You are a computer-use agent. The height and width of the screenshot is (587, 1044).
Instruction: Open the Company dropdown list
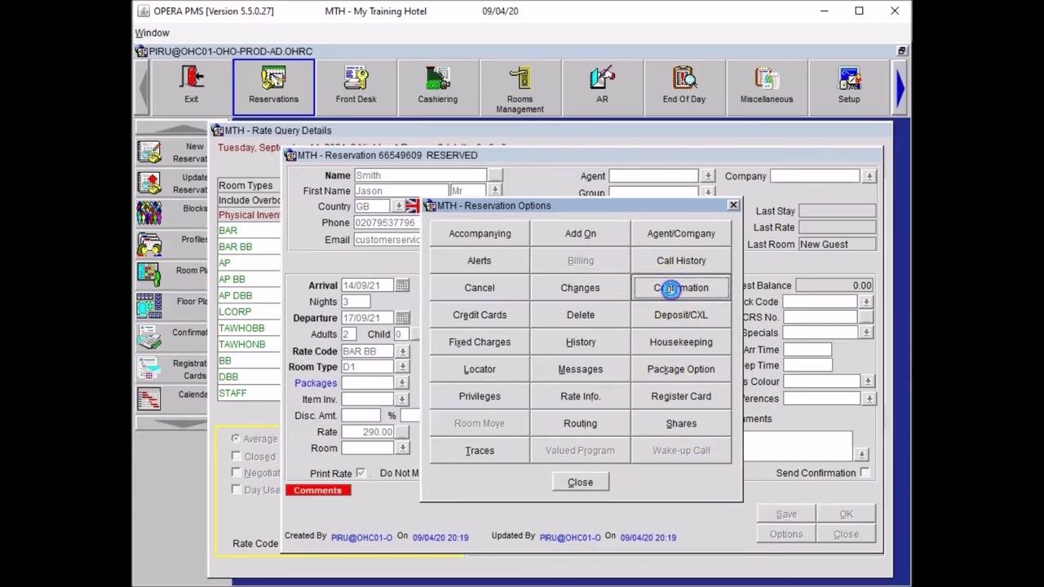869,176
